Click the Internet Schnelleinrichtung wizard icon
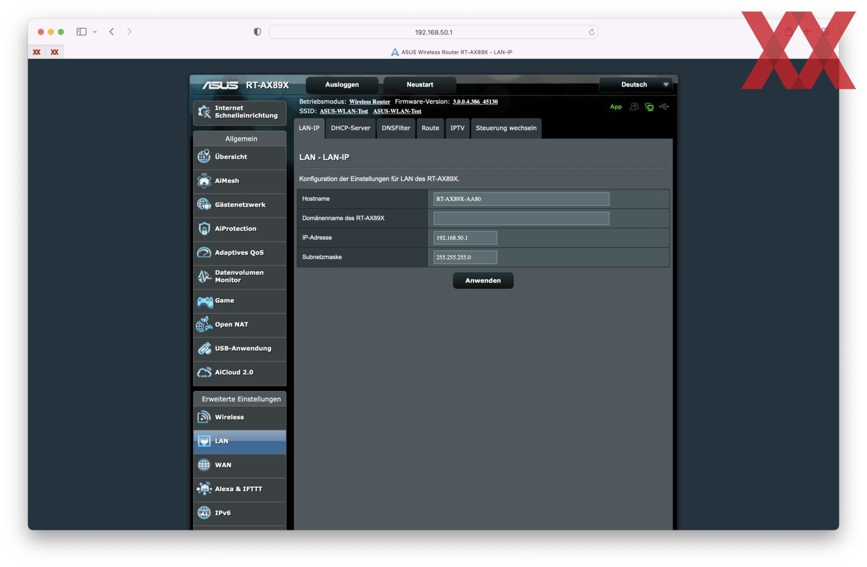This screenshot has width=867, height=567. [x=204, y=112]
